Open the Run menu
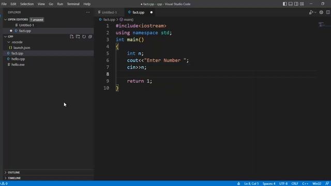 tap(60, 4)
